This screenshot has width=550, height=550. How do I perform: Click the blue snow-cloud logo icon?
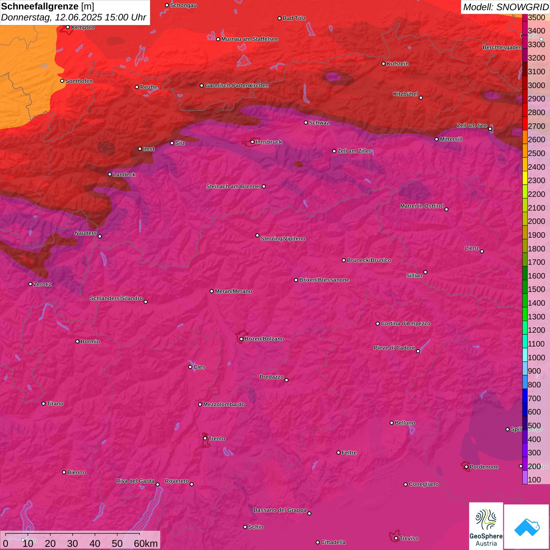pyautogui.click(x=527, y=527)
